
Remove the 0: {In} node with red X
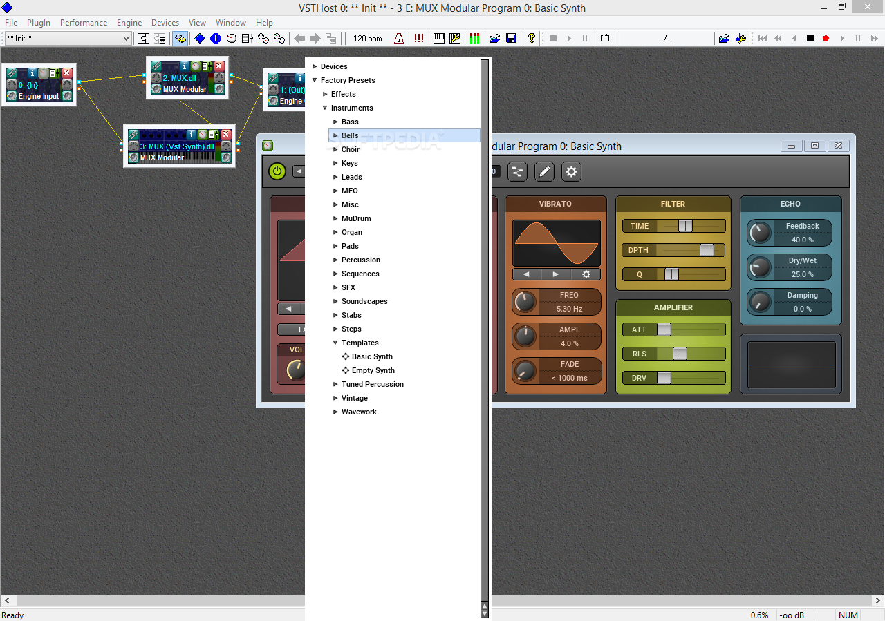67,73
